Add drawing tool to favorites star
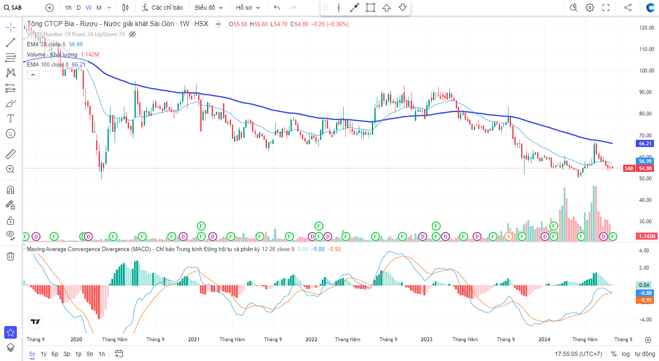The image size is (659, 361). click(x=11, y=332)
